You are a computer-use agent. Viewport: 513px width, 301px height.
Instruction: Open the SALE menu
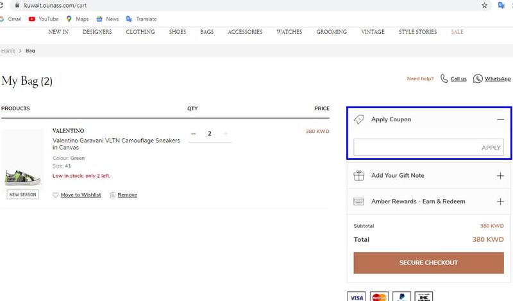click(457, 32)
